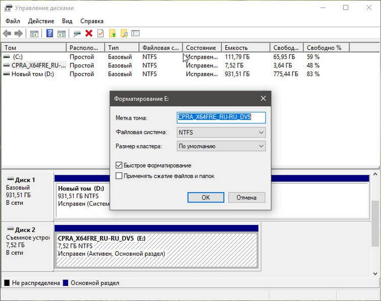Open the blue question mark Help icon
Viewport: 381px width, 301px height.
coord(50,33)
